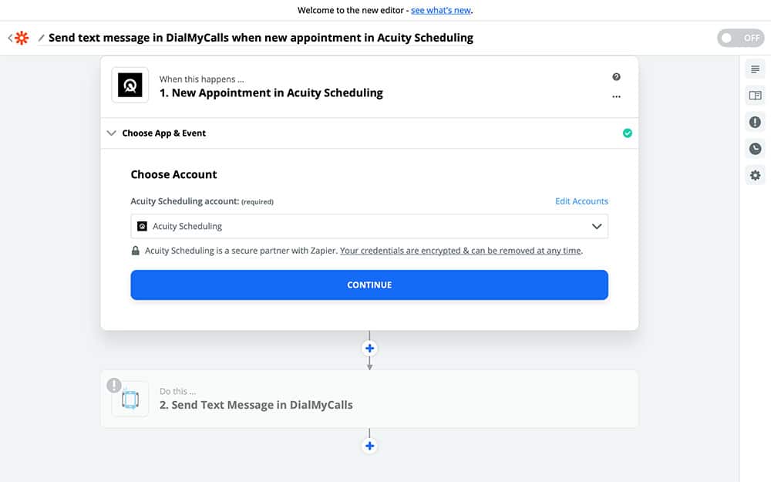This screenshot has height=482, width=771.
Task: Open the guide book icon in sidebar
Action: [x=755, y=96]
